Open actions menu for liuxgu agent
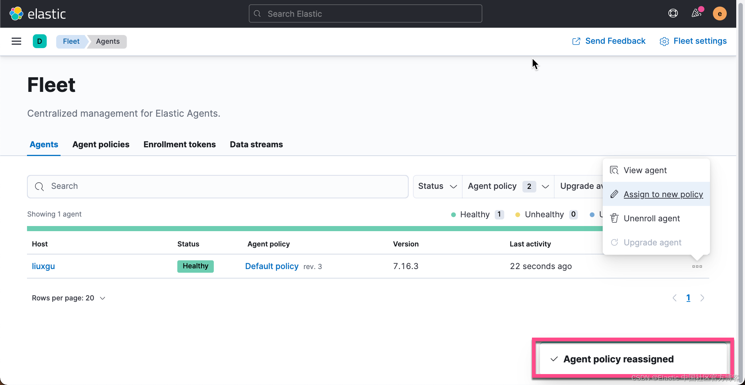Viewport: 745px width, 385px height. [697, 267]
